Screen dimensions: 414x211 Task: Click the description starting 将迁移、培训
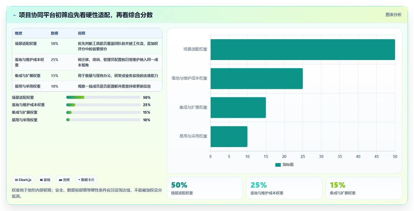pos(118,62)
